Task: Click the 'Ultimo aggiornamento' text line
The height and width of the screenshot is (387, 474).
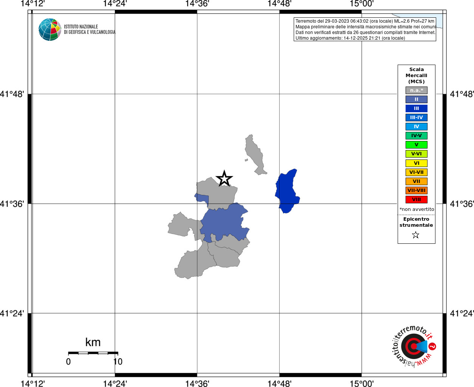Action: [x=350, y=38]
